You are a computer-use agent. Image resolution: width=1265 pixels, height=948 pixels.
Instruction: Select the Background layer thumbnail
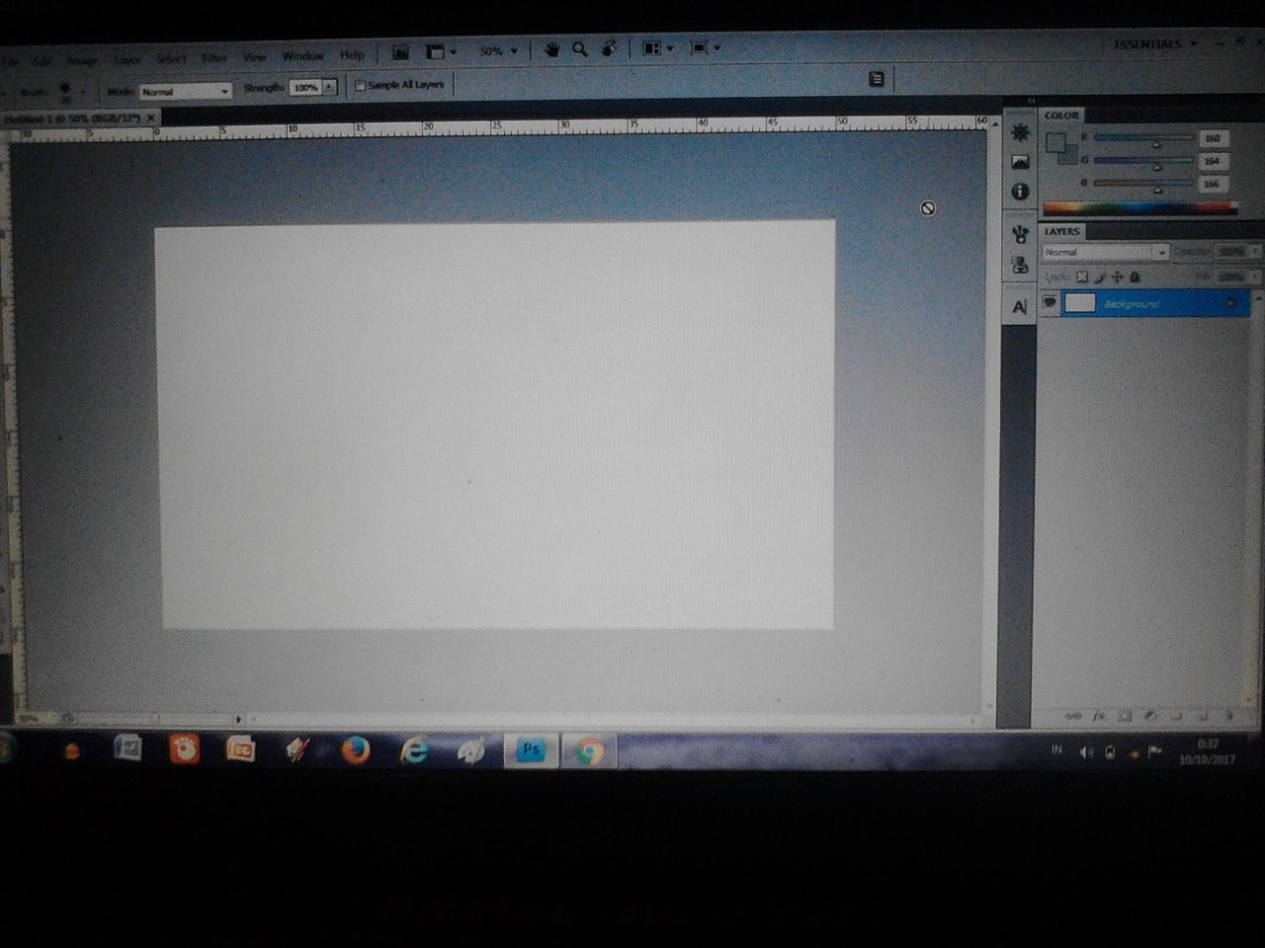point(1080,303)
